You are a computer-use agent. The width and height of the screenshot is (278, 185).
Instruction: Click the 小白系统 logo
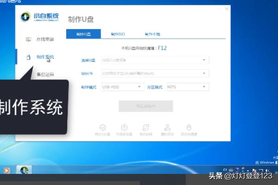[x=39, y=17]
